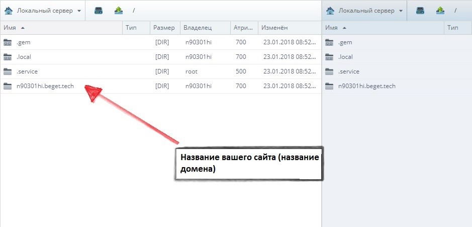Expand the right panel Локальный сервер dropdown
This screenshot has height=227, width=472.
pos(401,11)
